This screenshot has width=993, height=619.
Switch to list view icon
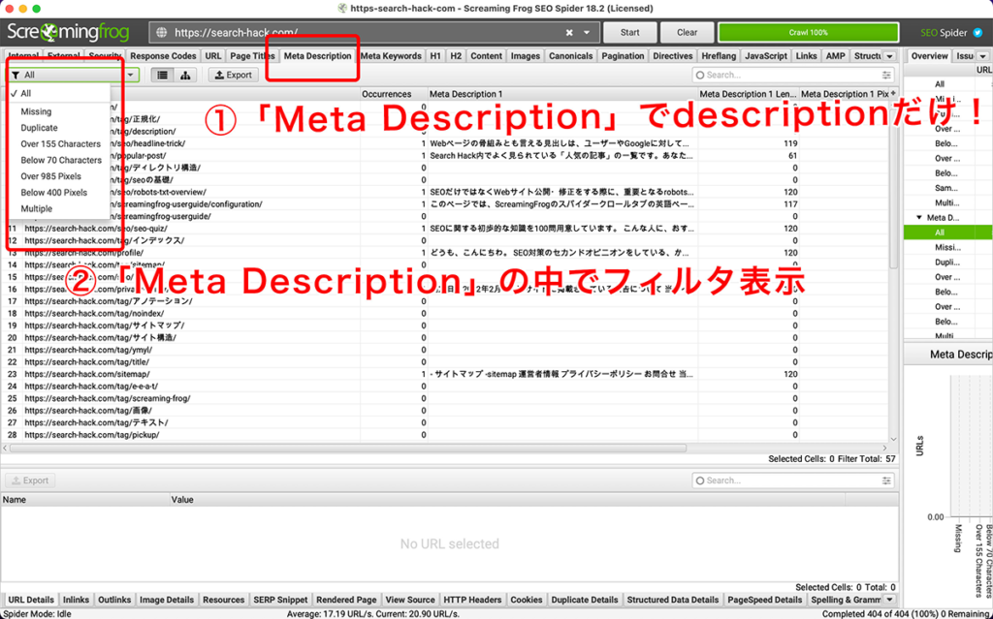coord(163,75)
